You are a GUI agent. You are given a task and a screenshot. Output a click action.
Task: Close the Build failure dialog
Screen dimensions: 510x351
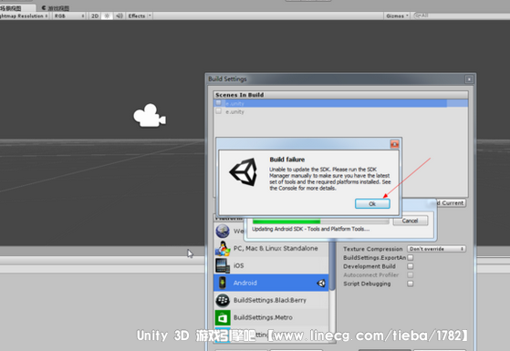tap(394, 144)
